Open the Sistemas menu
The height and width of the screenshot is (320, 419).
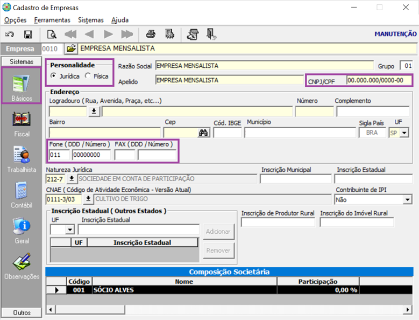click(x=90, y=20)
